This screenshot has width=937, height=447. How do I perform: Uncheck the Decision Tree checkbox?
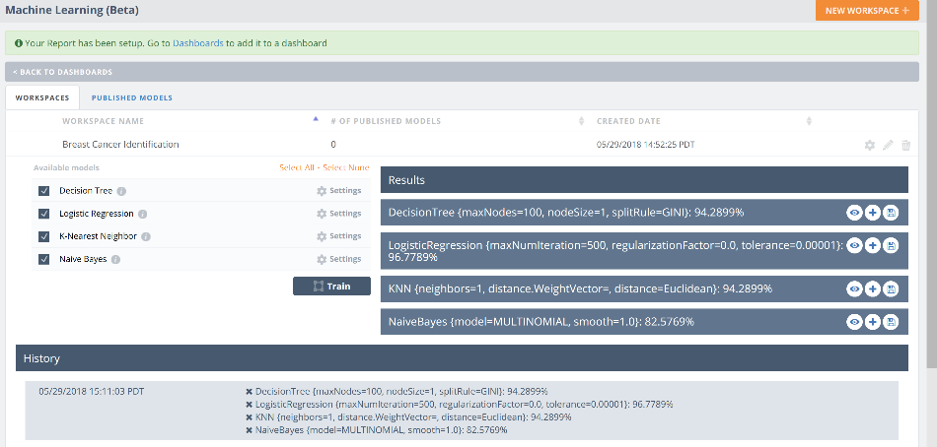(43, 191)
